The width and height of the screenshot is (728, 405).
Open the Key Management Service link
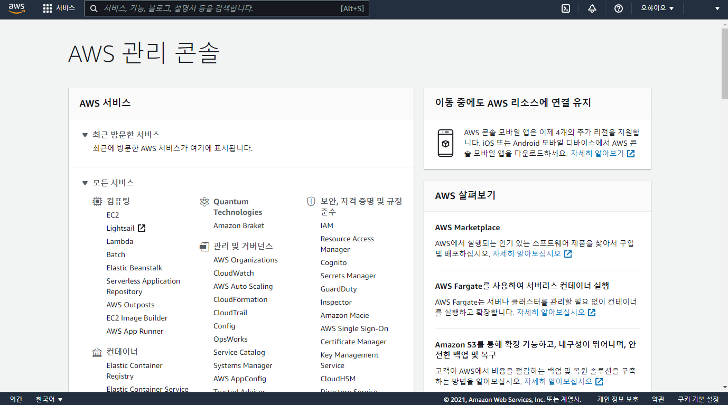pyautogui.click(x=350, y=360)
